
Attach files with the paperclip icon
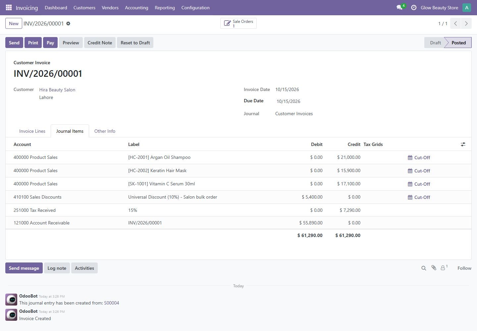(x=434, y=268)
